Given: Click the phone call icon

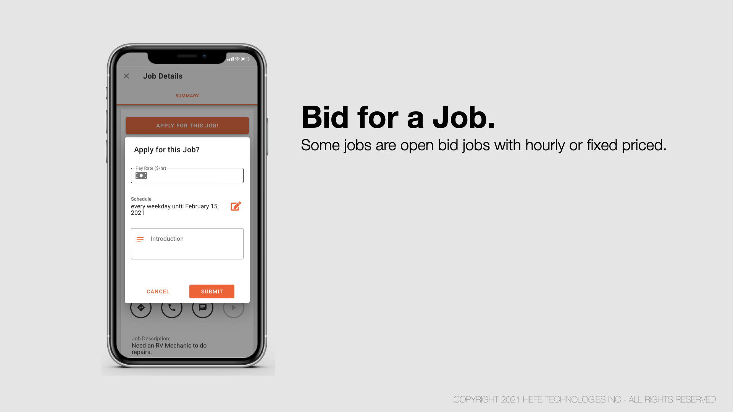Looking at the screenshot, I should [172, 307].
